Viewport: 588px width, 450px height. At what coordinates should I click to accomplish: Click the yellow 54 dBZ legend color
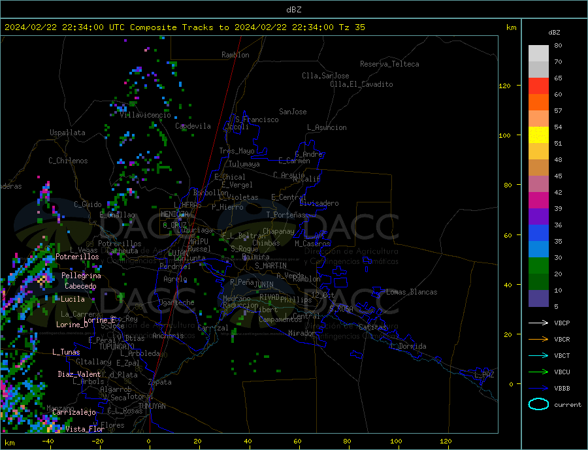[538, 135]
